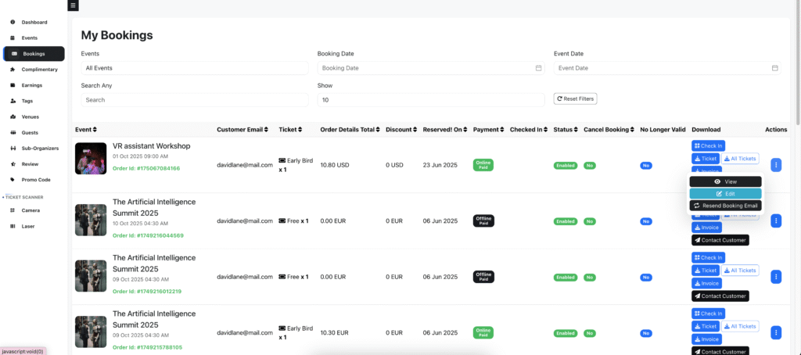This screenshot has height=355, width=801.
Task: Sort table by Payment column
Action: 488,129
